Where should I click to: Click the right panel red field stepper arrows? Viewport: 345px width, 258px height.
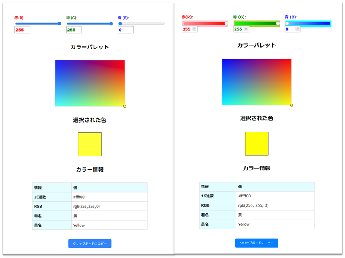click(194, 29)
